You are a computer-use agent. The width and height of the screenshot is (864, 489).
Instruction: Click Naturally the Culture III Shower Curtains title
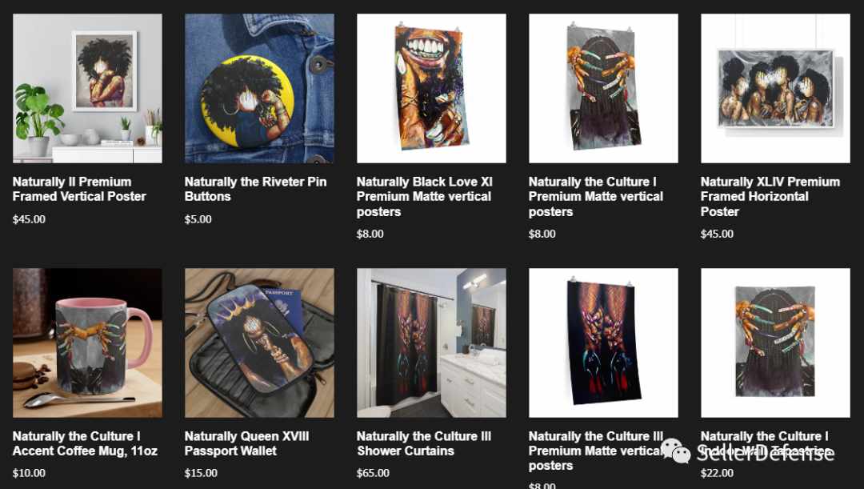[424, 444]
